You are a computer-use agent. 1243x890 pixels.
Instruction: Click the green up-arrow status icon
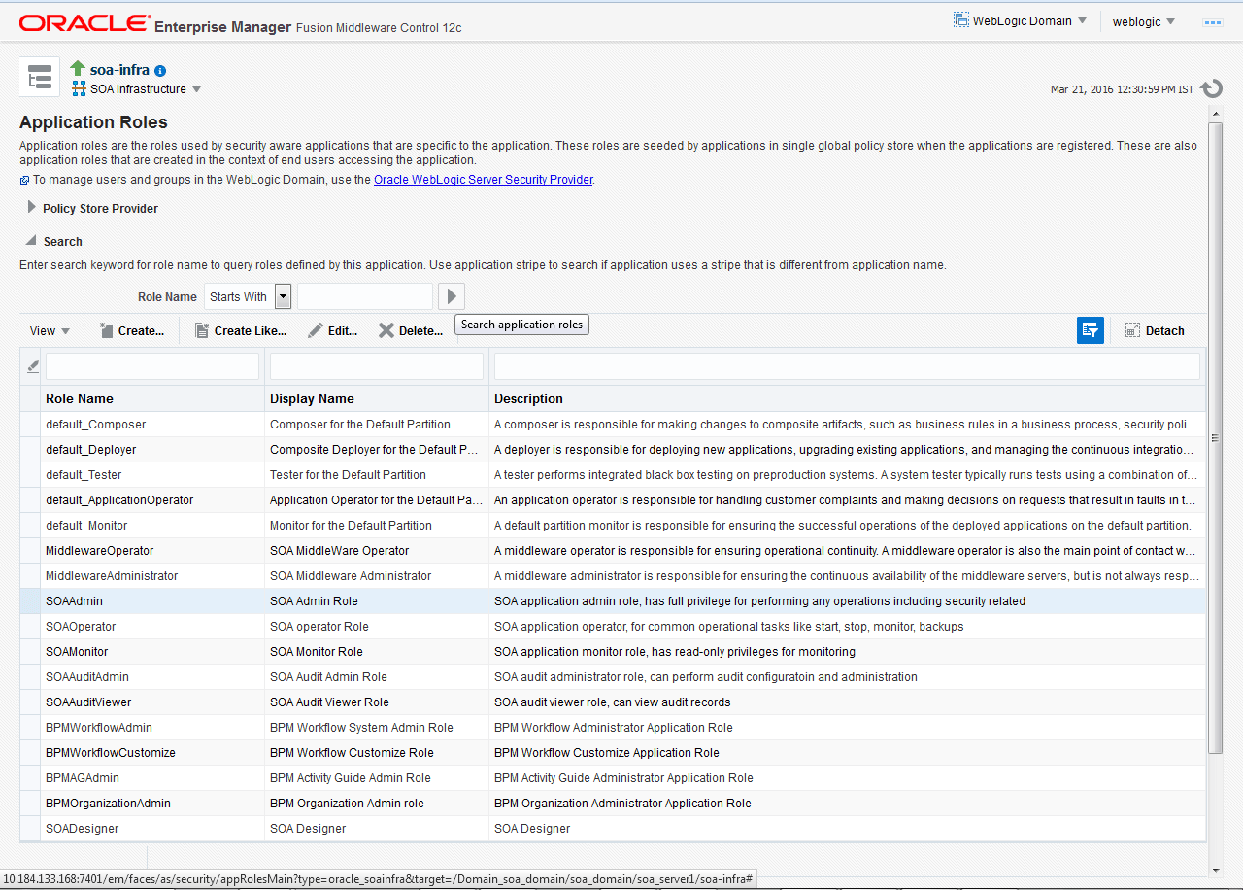78,69
